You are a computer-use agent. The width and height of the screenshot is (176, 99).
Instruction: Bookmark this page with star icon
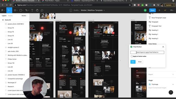(130, 5)
